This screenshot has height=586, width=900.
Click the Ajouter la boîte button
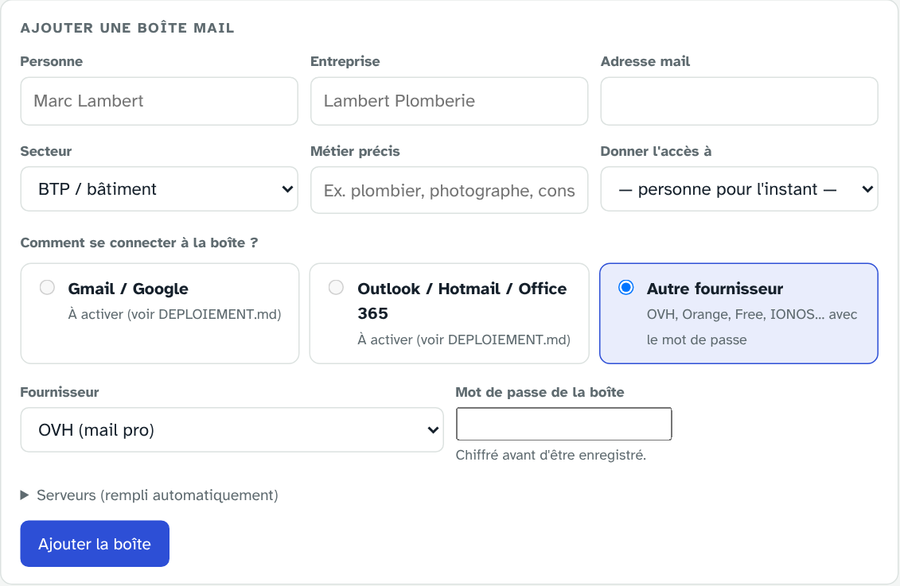[95, 544]
